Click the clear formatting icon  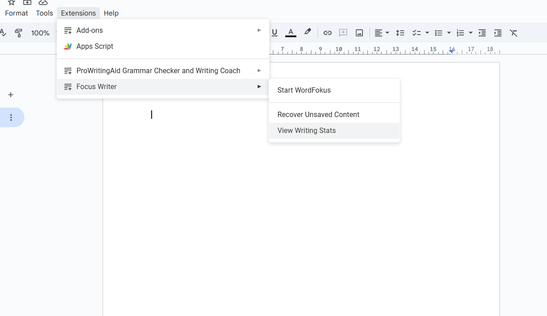[514, 33]
